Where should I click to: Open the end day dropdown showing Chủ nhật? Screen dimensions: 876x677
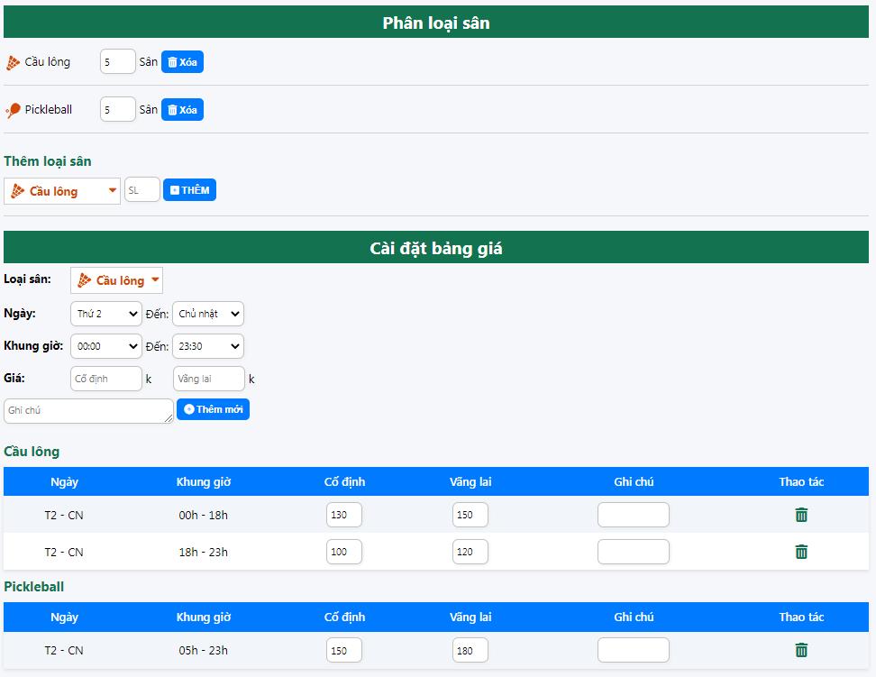click(207, 314)
